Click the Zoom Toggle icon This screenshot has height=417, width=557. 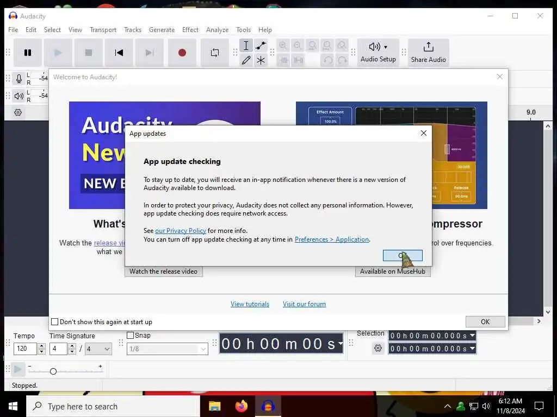click(342, 46)
